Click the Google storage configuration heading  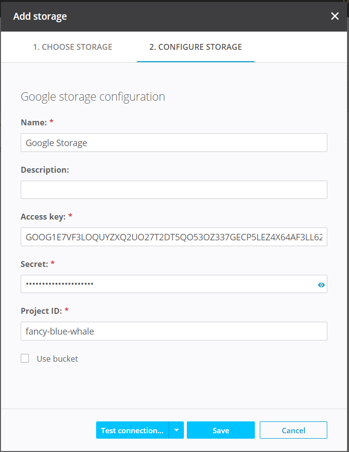pos(93,97)
